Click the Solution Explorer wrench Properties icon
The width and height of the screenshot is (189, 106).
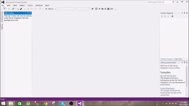(172, 16)
